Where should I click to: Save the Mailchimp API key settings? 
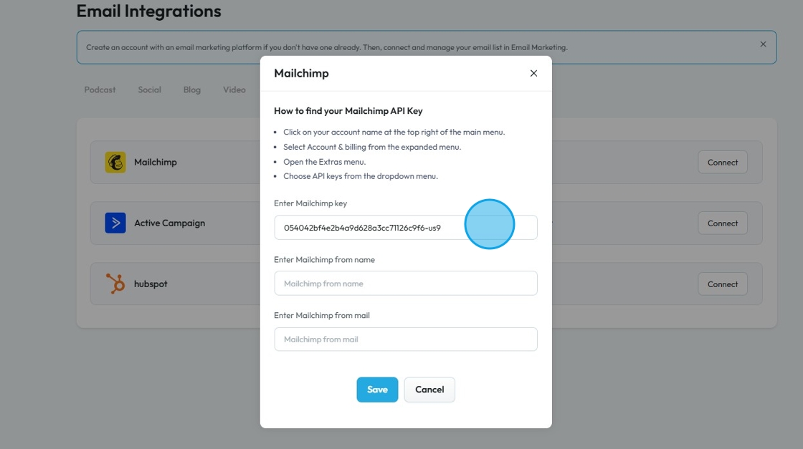coord(377,390)
